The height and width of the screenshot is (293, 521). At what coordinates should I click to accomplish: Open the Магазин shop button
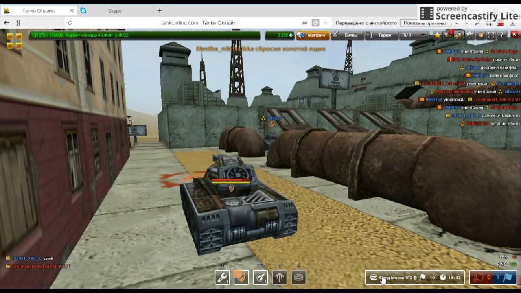pyautogui.click(x=313, y=35)
